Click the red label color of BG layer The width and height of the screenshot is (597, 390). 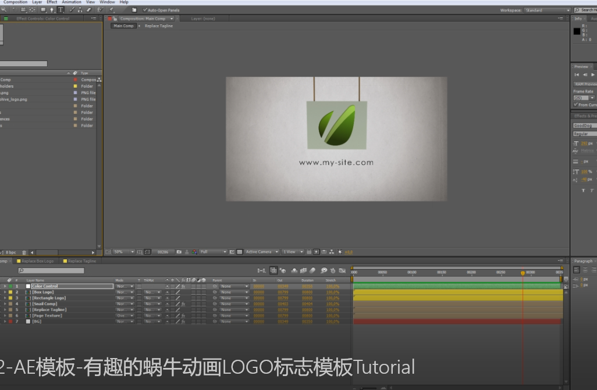click(x=10, y=321)
